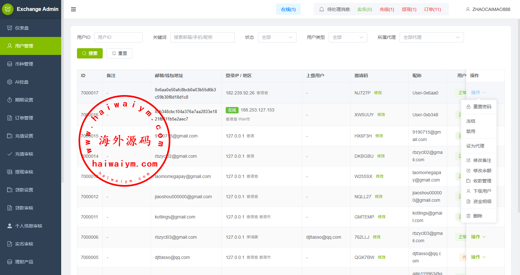Expand the 状态 status dropdown

(277, 37)
